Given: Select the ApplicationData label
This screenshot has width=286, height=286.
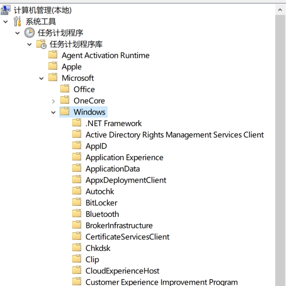Looking at the screenshot, I should 113,169.
